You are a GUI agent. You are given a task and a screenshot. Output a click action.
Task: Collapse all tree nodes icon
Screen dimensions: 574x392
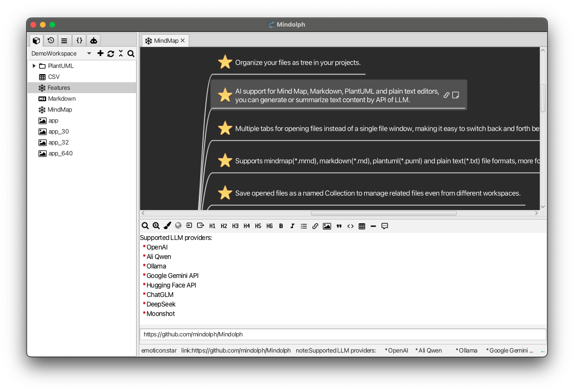[121, 54]
